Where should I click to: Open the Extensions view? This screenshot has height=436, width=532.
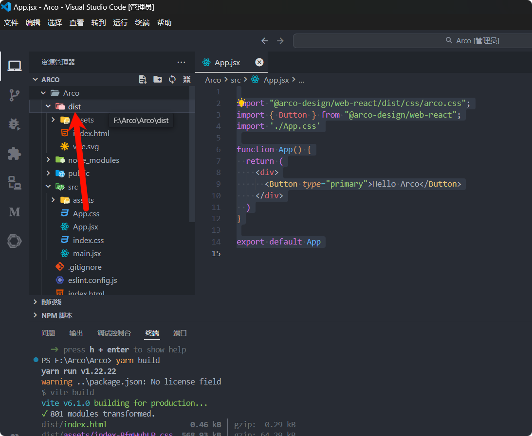coord(15,154)
